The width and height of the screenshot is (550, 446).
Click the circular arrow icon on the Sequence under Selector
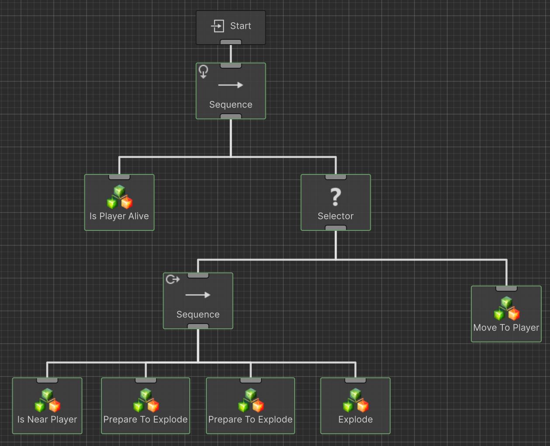click(172, 279)
